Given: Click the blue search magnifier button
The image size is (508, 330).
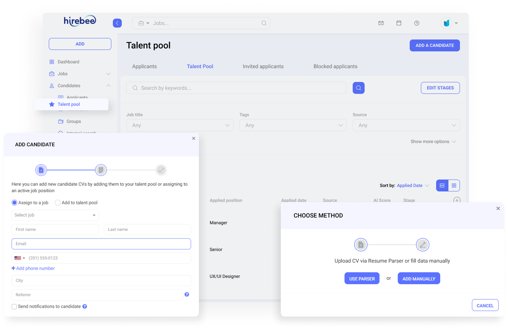Looking at the screenshot, I should pyautogui.click(x=358, y=88).
